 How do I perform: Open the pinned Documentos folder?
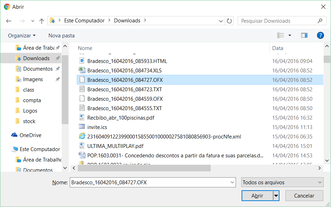click(x=38, y=69)
